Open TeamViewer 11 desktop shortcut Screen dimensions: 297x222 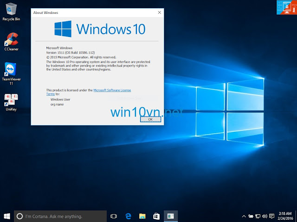click(11, 74)
